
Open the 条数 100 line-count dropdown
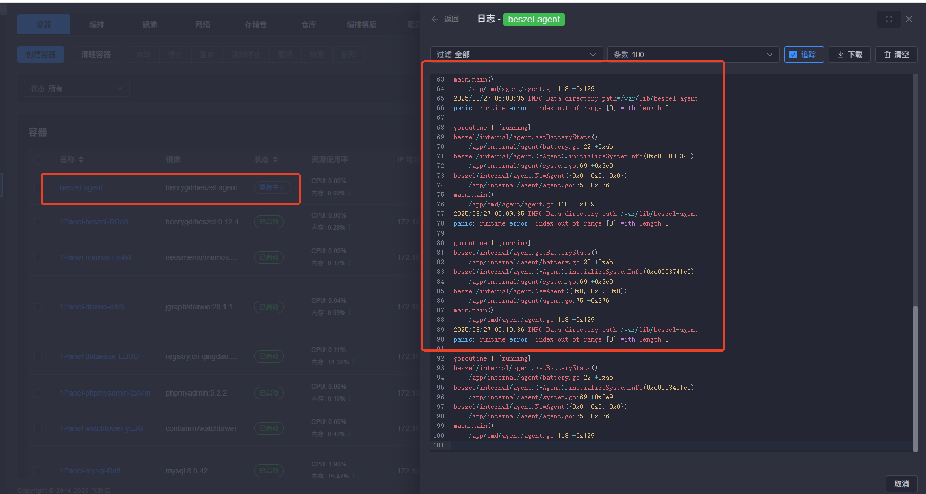pos(693,55)
